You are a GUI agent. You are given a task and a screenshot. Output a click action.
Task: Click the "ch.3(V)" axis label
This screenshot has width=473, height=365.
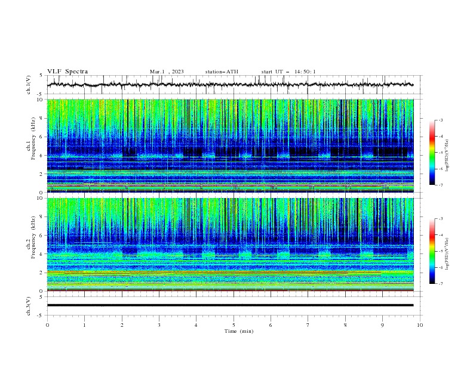tap(29, 306)
